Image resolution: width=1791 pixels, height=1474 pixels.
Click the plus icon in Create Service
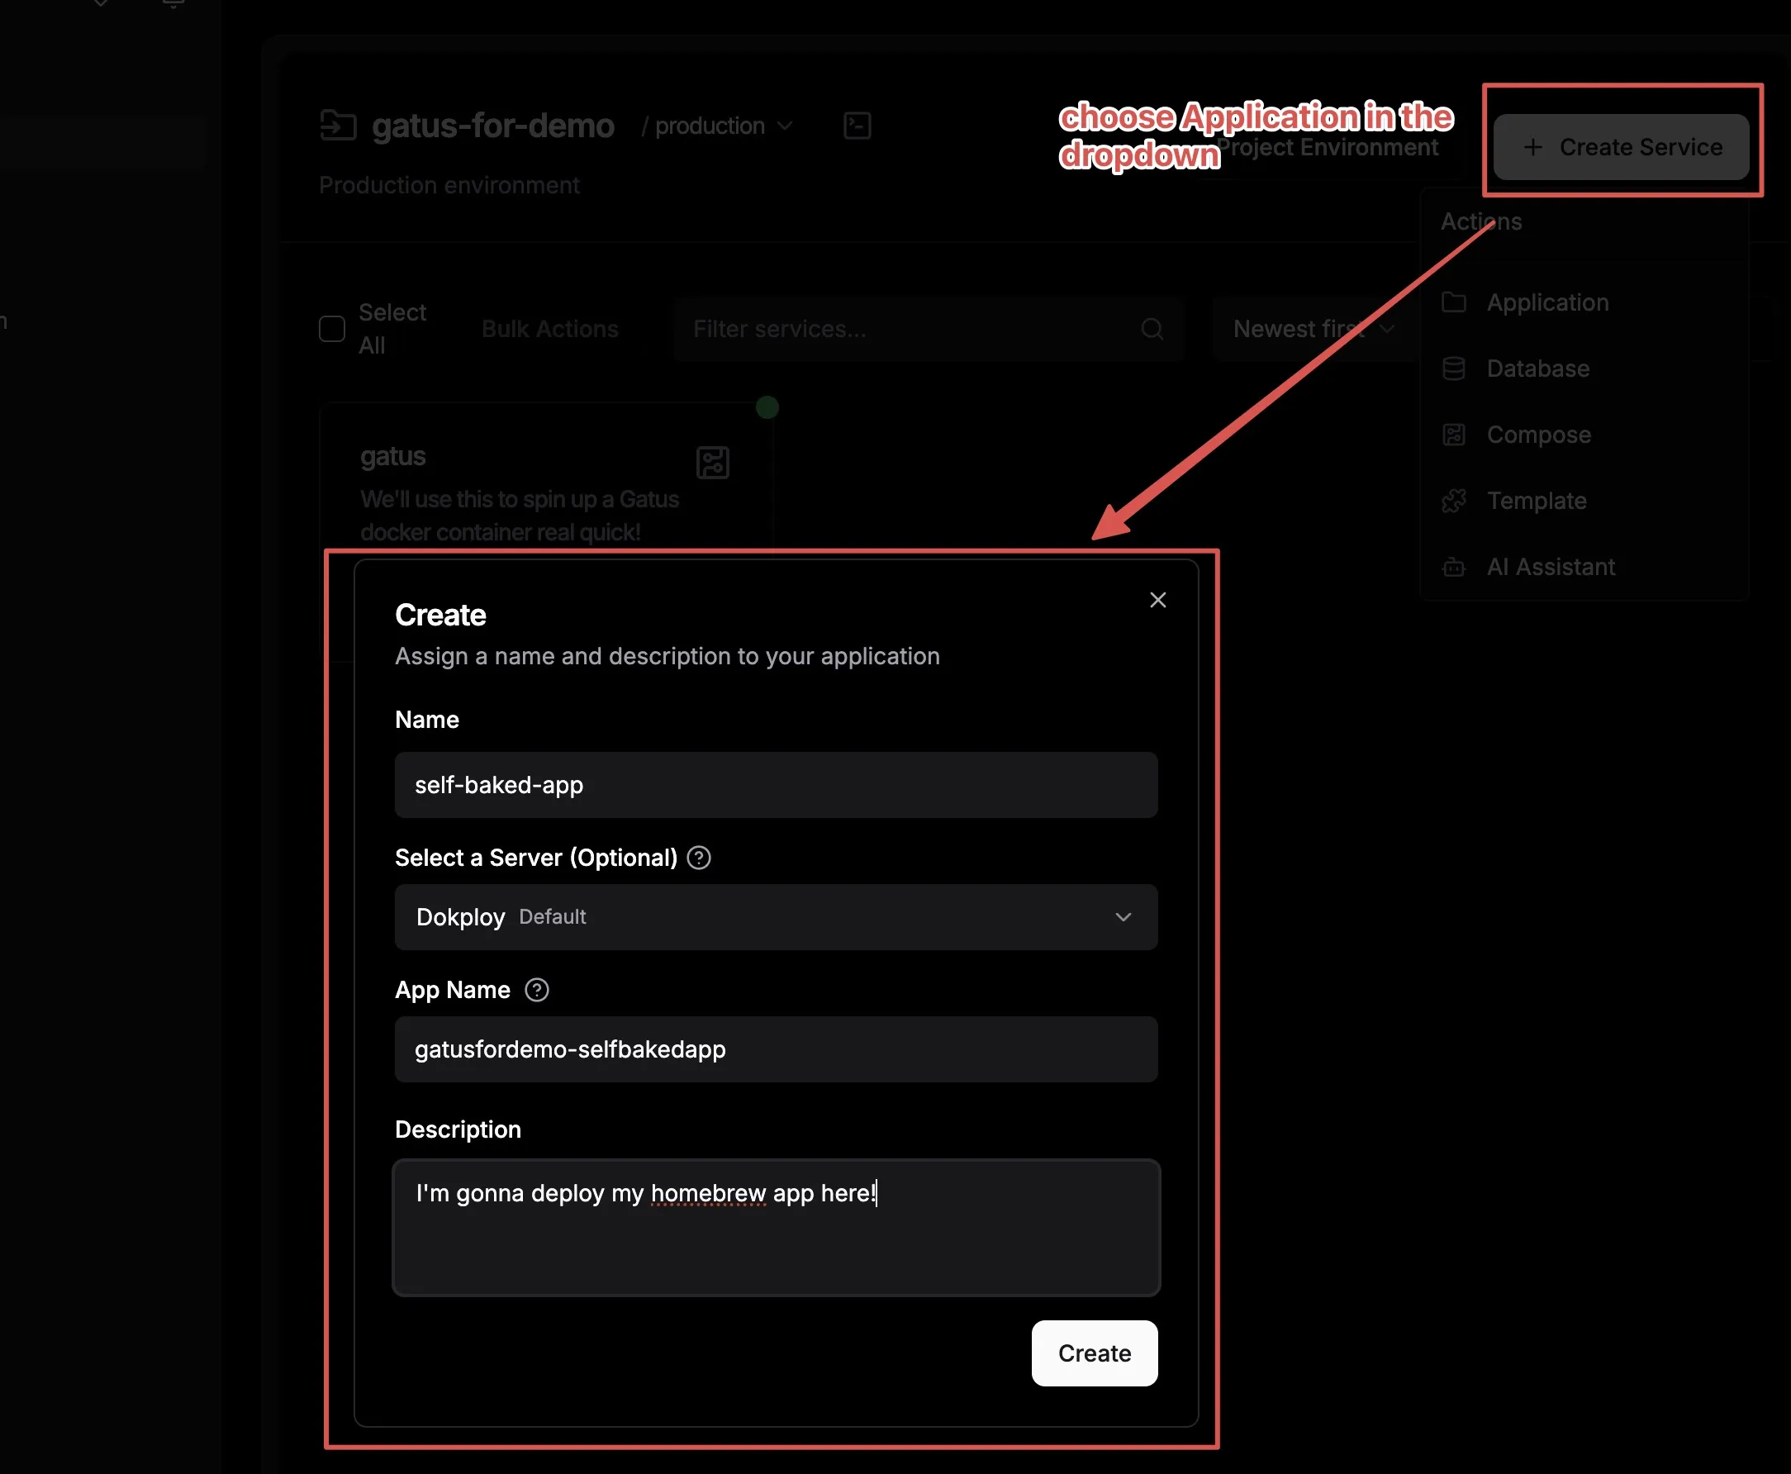pyautogui.click(x=1532, y=148)
